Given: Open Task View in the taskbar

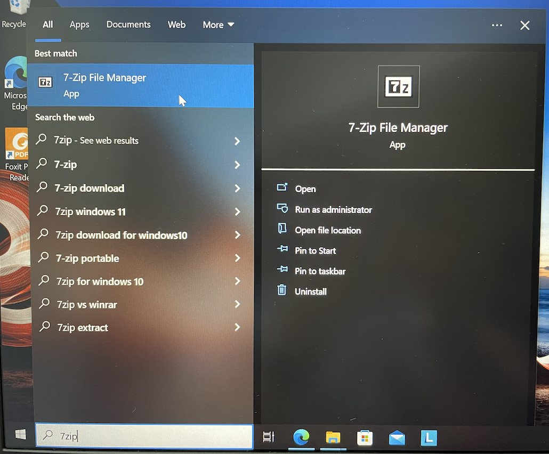Looking at the screenshot, I should [x=269, y=436].
